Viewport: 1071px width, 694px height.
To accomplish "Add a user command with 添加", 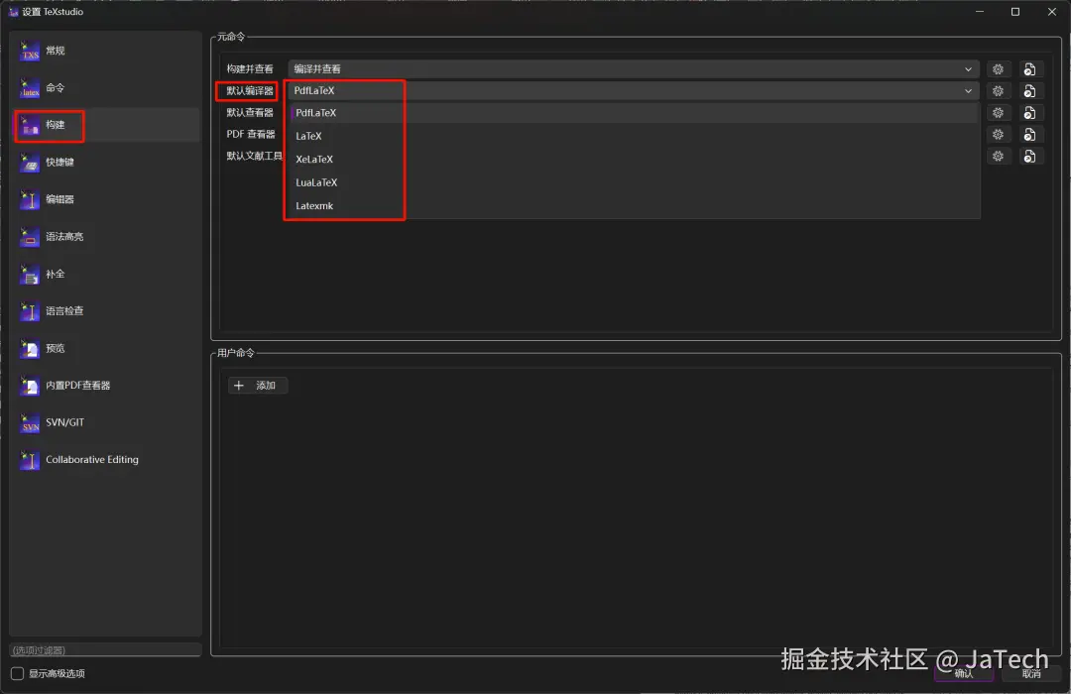I will click(x=258, y=386).
